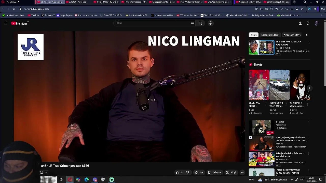Switch to 3.1.2026 - YouTube tab
This screenshot has width=326, height=183.
click(77, 2)
